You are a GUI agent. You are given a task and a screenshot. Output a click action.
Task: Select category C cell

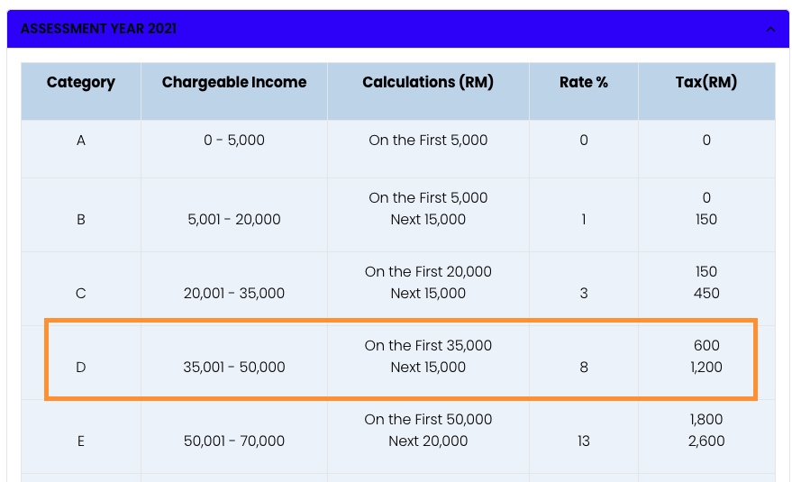[x=81, y=293]
